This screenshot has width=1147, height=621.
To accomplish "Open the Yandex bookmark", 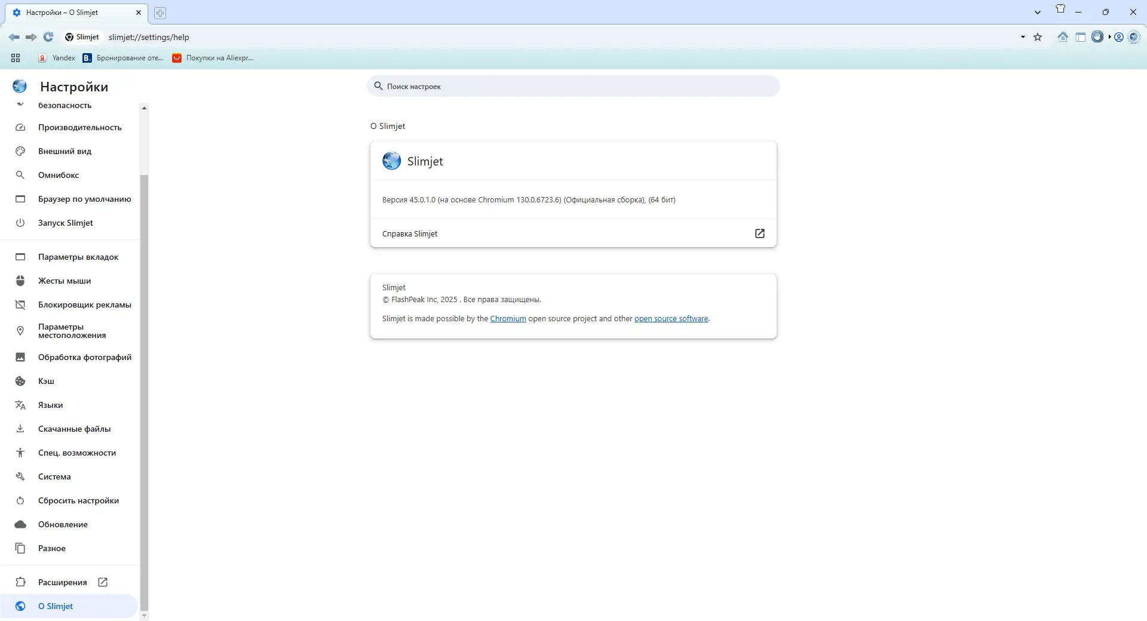I will coord(57,58).
